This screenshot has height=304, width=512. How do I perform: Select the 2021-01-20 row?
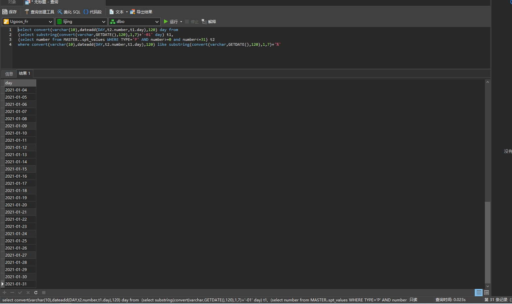click(x=20, y=205)
